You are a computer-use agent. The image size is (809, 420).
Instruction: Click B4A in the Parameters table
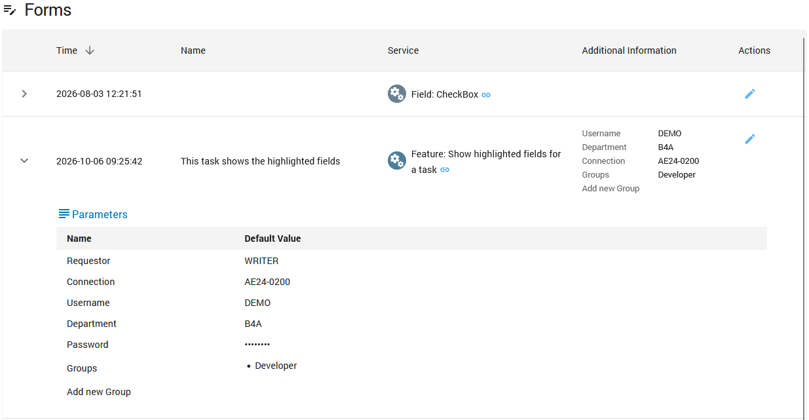(x=253, y=324)
